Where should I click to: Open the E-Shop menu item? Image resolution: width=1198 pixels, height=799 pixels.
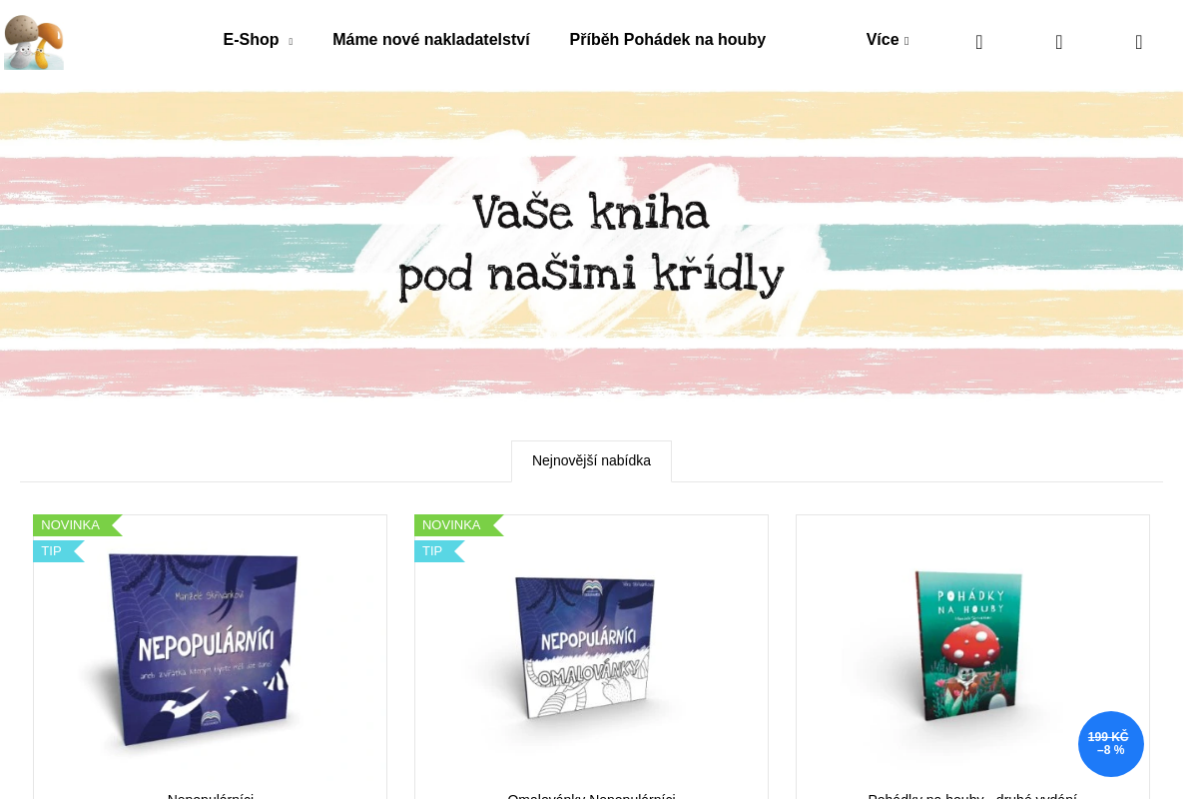coord(251,40)
